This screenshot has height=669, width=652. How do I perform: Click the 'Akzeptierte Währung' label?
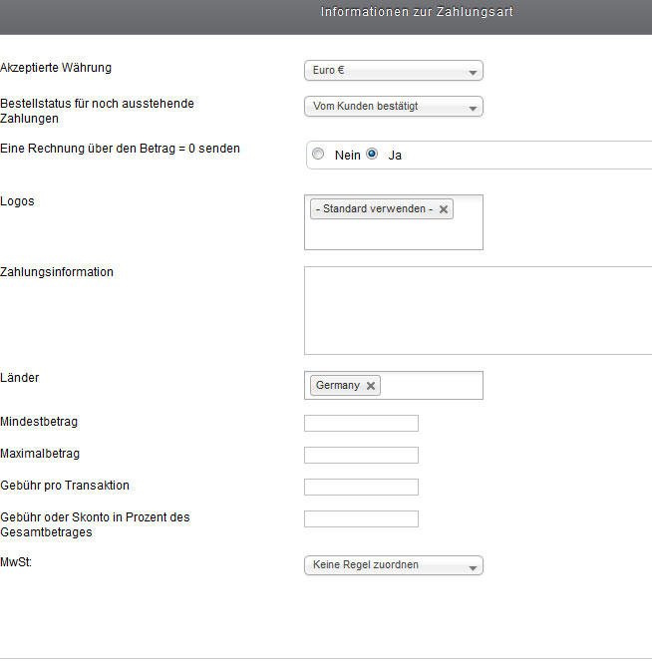click(56, 68)
